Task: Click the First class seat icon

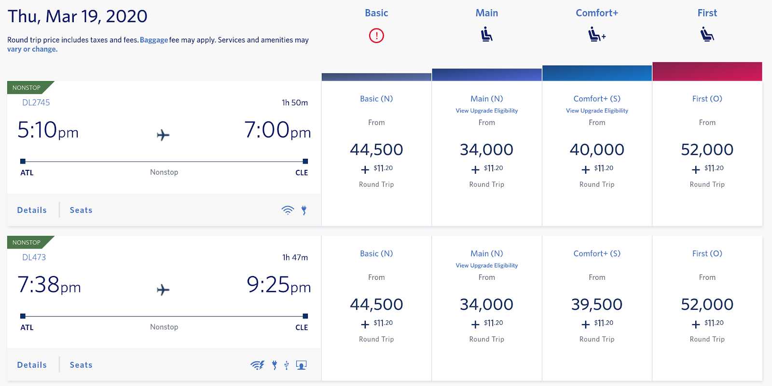Action: pos(707,35)
